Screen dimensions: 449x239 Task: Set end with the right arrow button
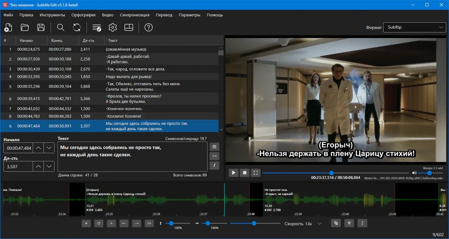click(x=137, y=223)
